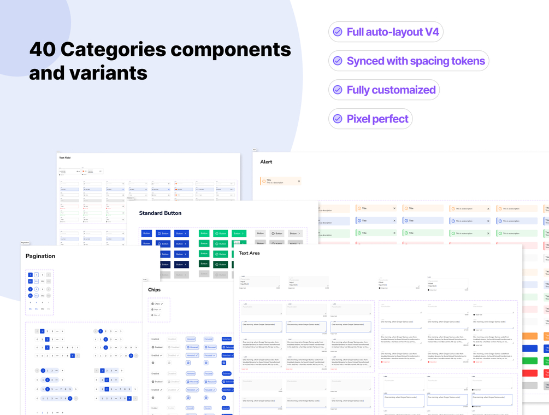Click info icon on the alert below Alert heading
The height and width of the screenshot is (415, 549).
264,181
